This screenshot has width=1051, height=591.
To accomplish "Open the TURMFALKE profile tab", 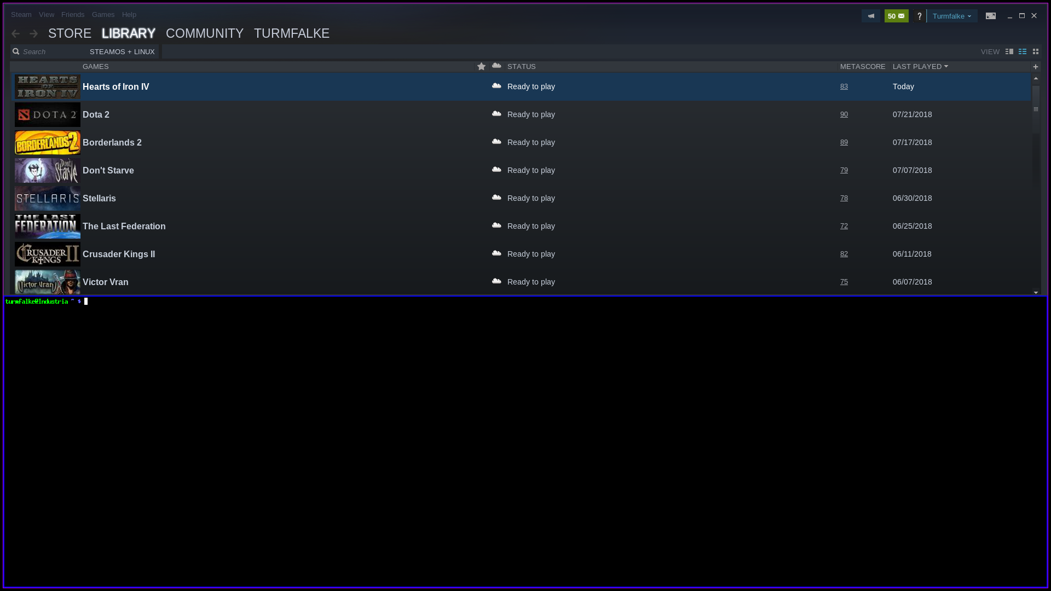I will 292,33.
